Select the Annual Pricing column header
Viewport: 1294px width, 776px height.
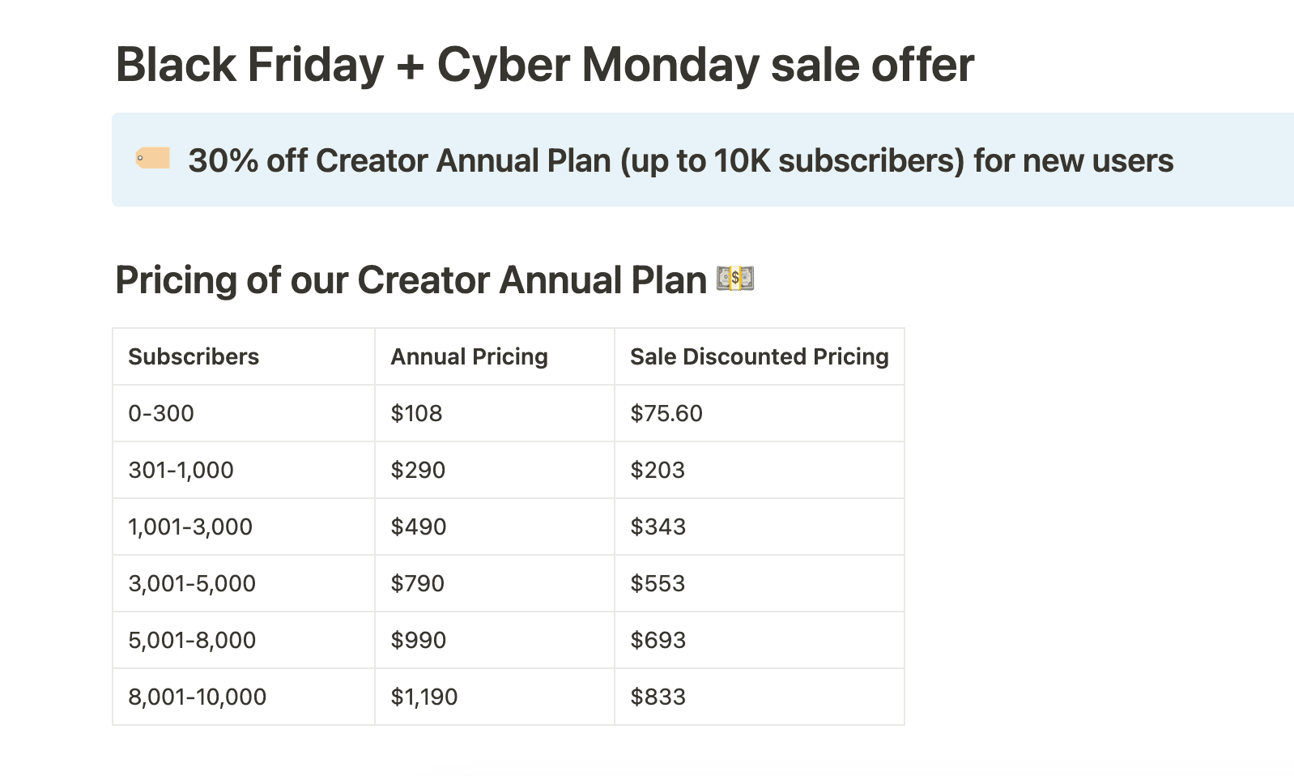point(469,356)
